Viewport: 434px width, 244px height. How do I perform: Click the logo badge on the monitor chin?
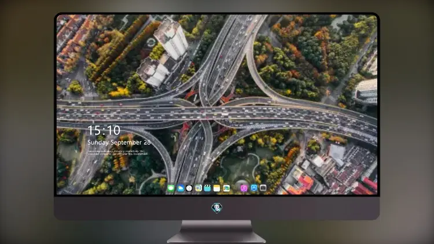(x=217, y=208)
